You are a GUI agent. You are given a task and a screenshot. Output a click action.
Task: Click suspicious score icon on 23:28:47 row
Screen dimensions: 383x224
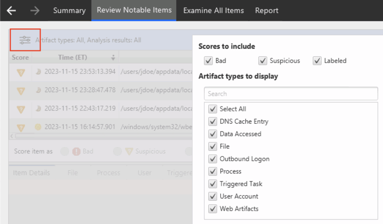[21, 90]
